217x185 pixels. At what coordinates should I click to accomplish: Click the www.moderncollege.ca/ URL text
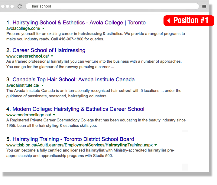tap(29, 115)
